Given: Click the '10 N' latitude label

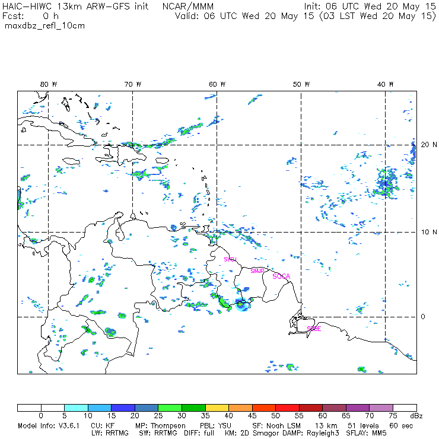Looking at the screenshot, I should coord(429,232).
